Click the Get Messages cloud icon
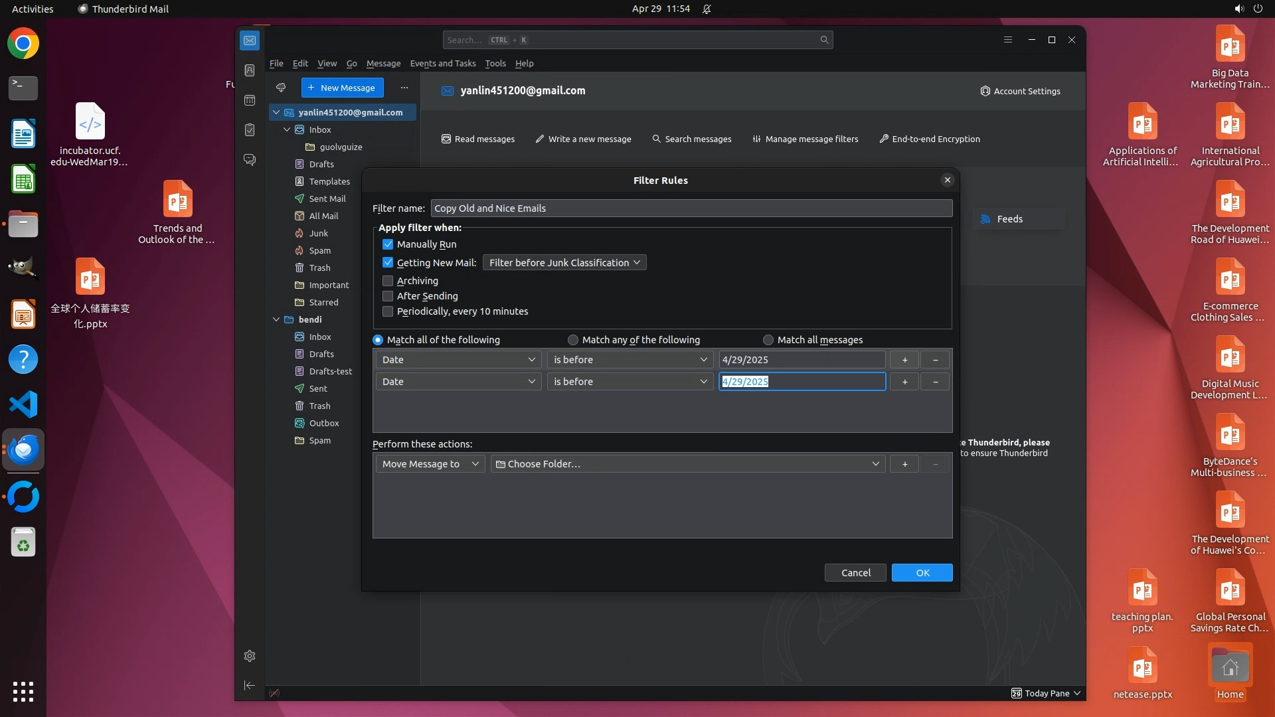 click(x=281, y=88)
